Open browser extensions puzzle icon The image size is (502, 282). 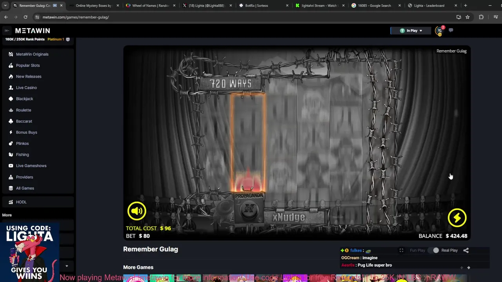tap(481, 17)
